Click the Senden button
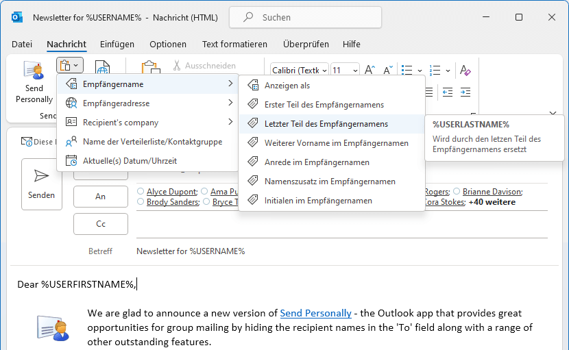 coord(41,184)
